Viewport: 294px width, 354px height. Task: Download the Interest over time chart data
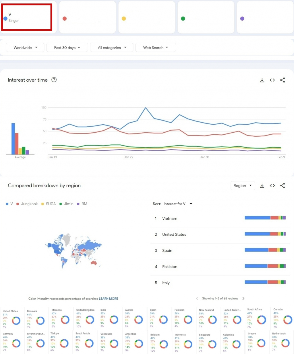click(262, 80)
